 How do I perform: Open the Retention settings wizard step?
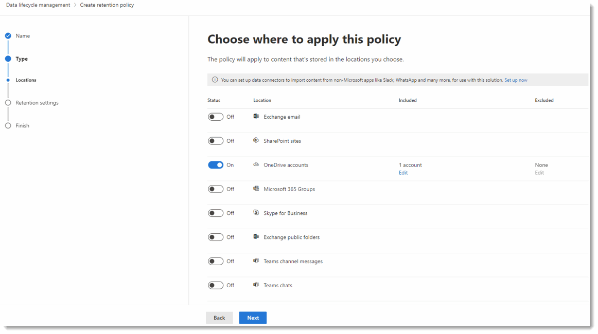click(37, 103)
